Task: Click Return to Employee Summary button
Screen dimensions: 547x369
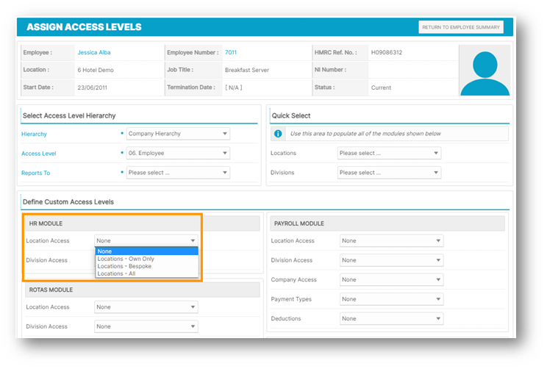Action: pyautogui.click(x=461, y=27)
